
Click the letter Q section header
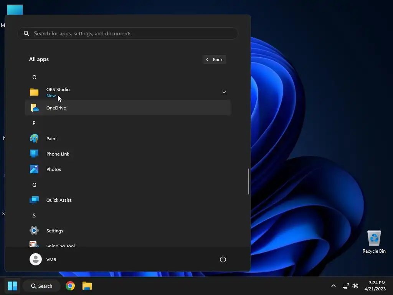coord(34,185)
